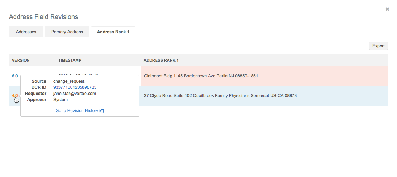Click the requestor email jane.star@verteo.com
Image resolution: width=397 pixels, height=177 pixels.
pos(75,94)
